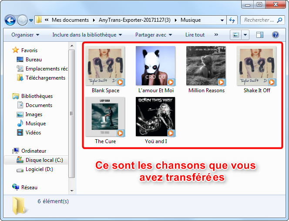The width and height of the screenshot is (289, 221).
Task: Select Favoris in navigation pane
Action: tap(29, 50)
